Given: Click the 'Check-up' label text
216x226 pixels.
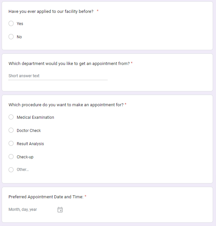Looking at the screenshot, I should [x=25, y=157].
